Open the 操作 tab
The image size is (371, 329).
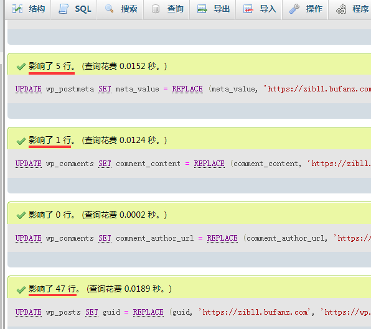point(305,9)
